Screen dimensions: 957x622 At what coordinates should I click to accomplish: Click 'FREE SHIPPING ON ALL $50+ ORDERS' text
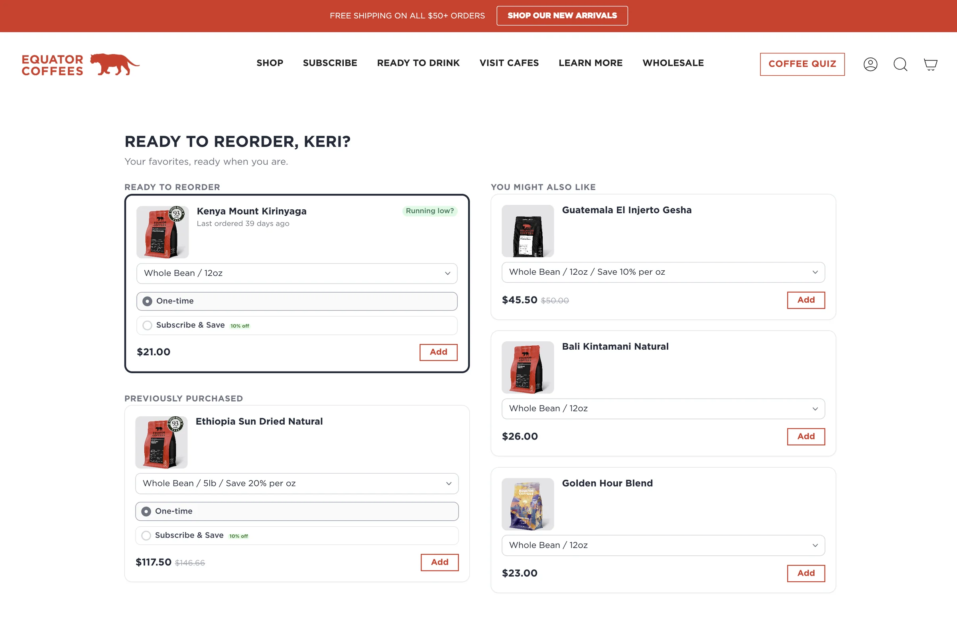point(407,16)
